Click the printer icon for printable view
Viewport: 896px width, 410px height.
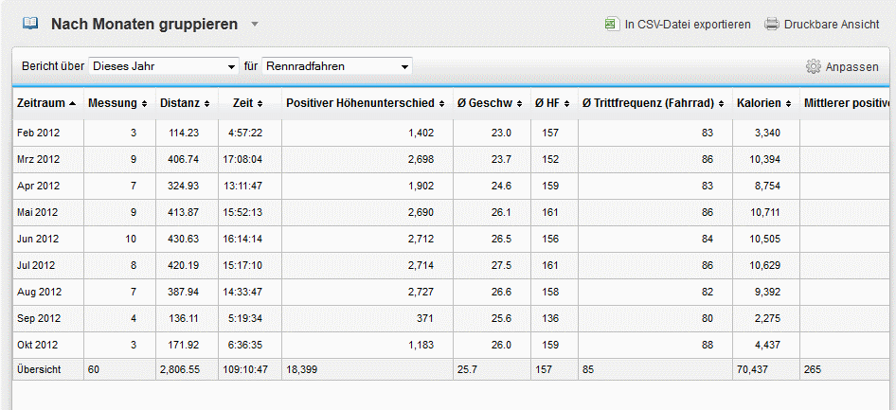coord(772,24)
